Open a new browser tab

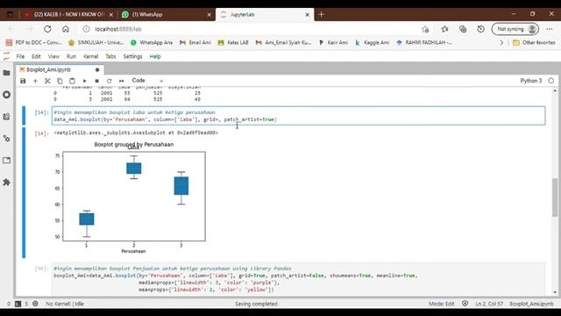click(322, 14)
